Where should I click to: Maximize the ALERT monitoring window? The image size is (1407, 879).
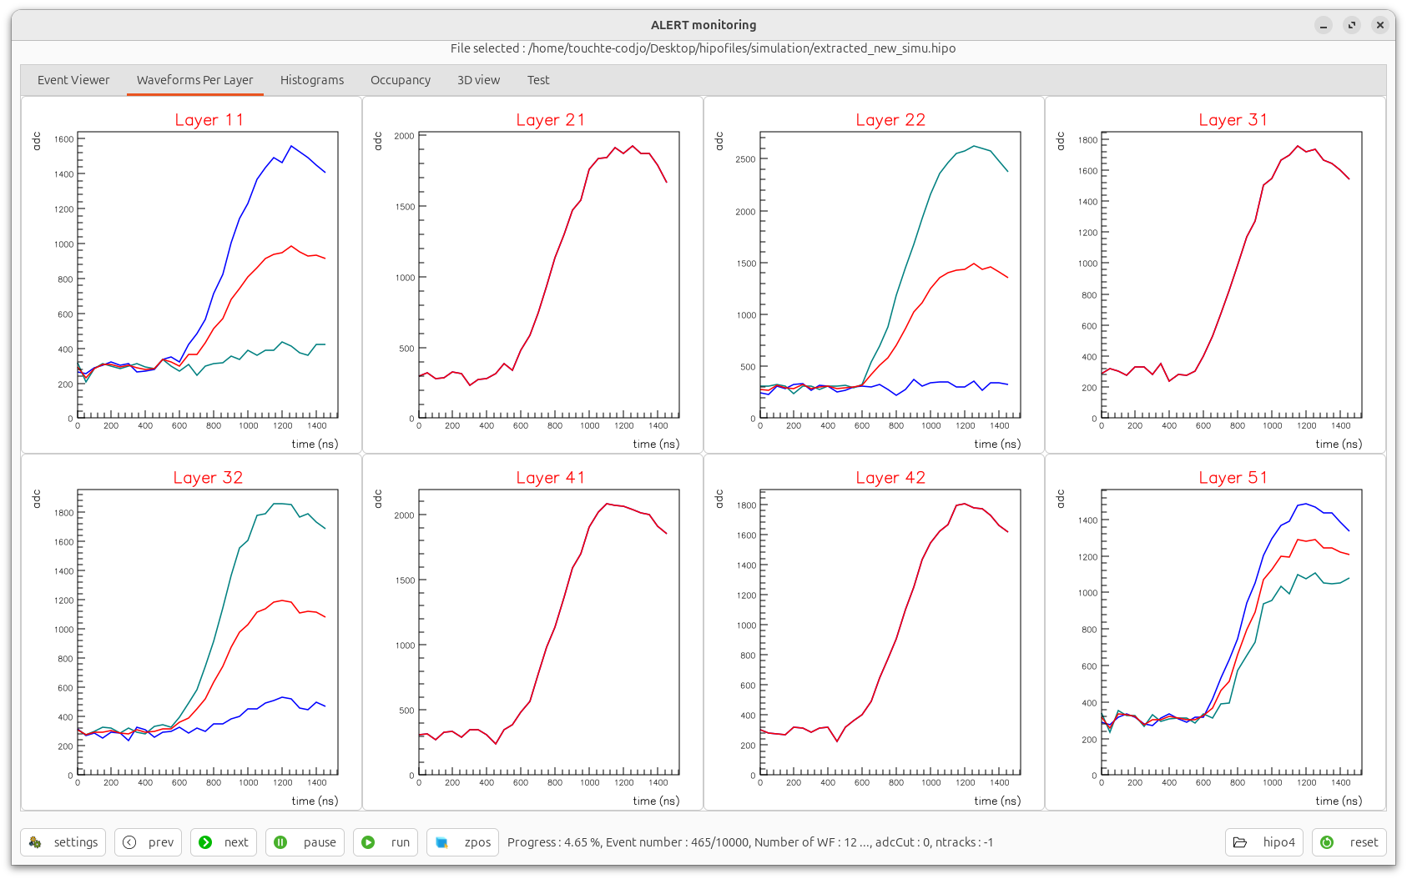coord(1352,25)
